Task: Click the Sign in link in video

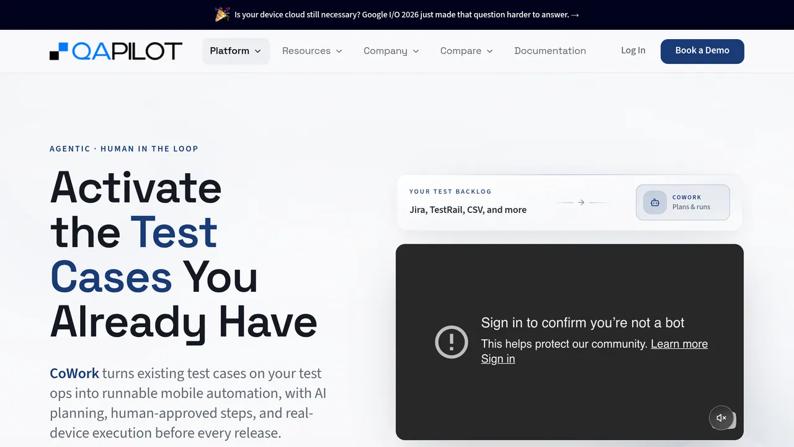Action: coord(498,359)
